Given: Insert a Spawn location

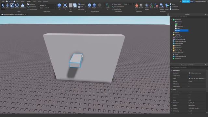Looking at the screenshot, I should tap(141, 6).
